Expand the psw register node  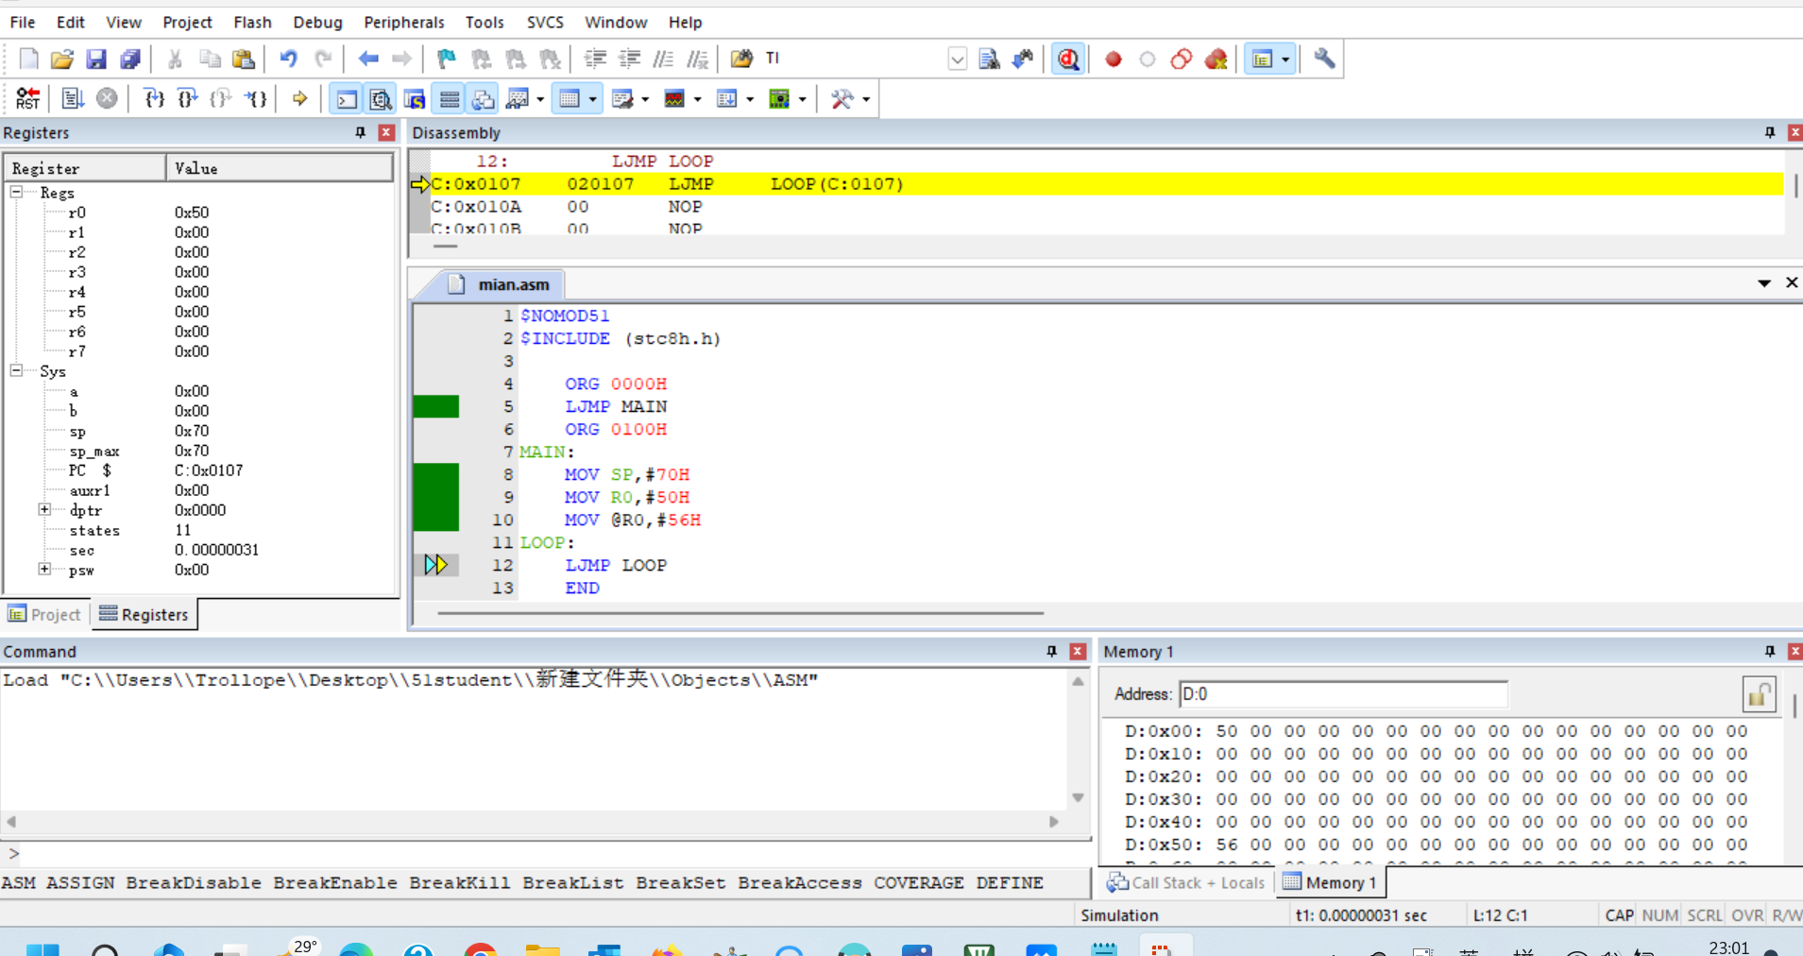pyautogui.click(x=44, y=569)
